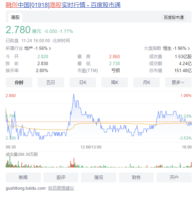Switch to the 日K chart tab
Screen dimensions: 196x197
tap(83, 82)
